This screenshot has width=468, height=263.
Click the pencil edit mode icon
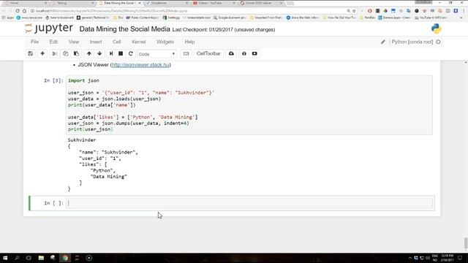pos(383,42)
